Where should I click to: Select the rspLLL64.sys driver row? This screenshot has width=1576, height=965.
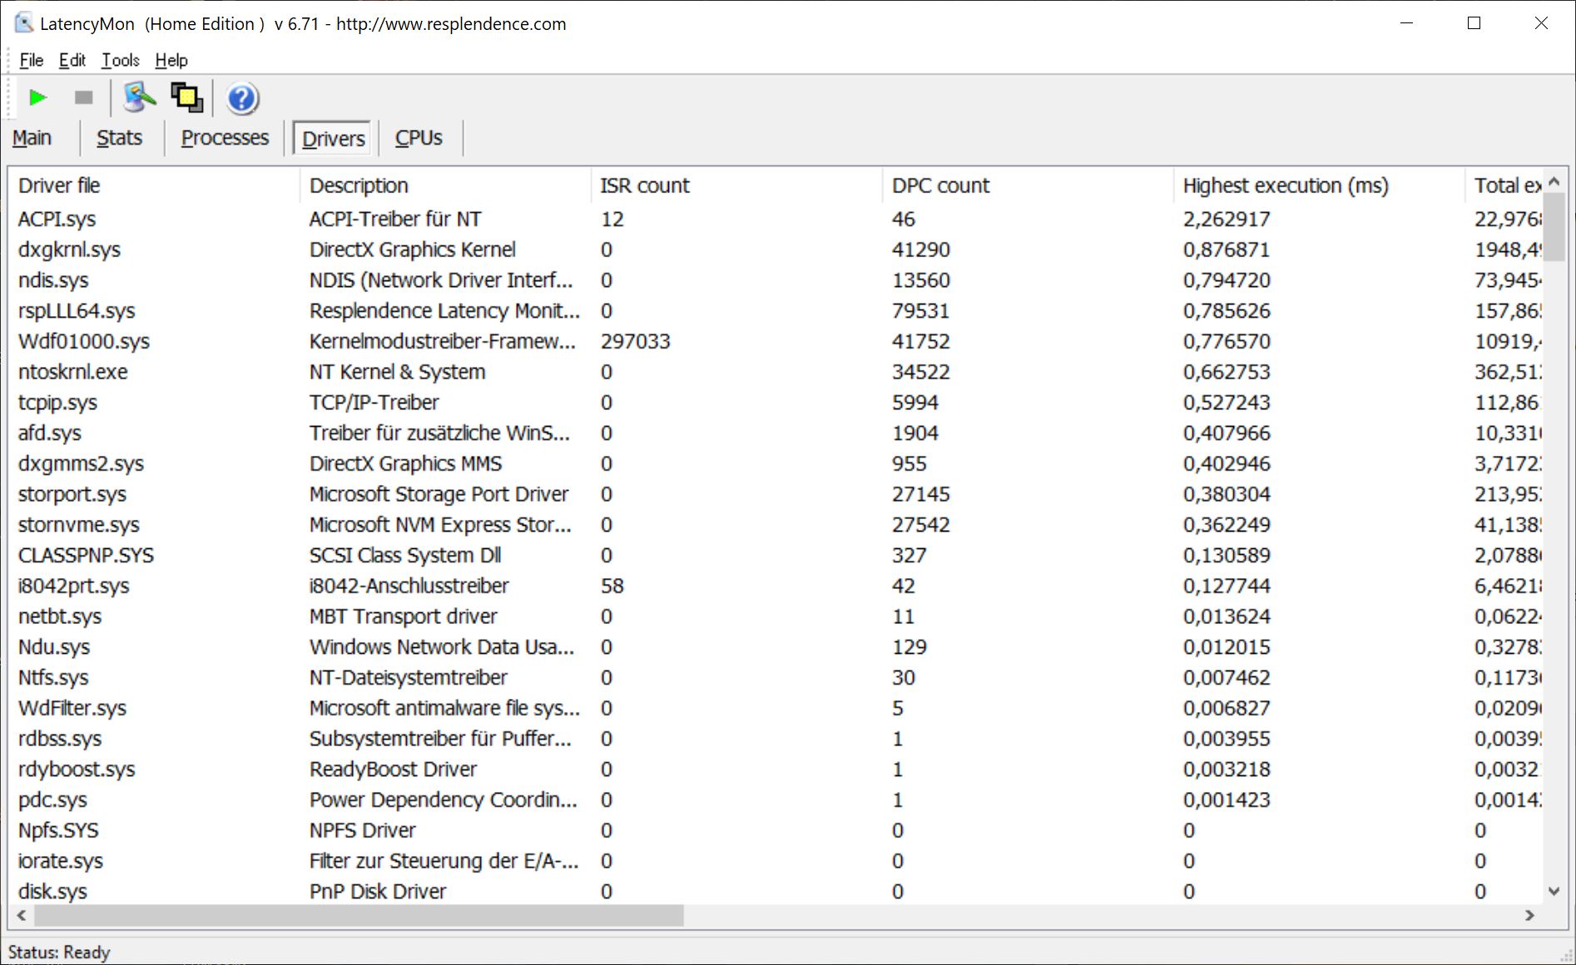(x=776, y=311)
